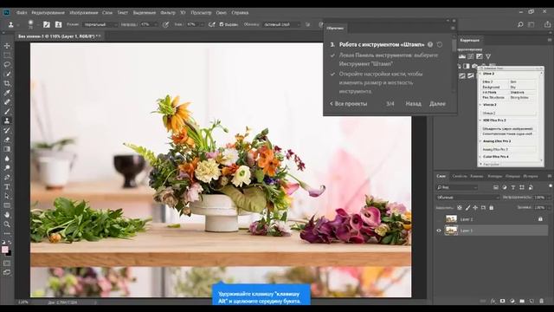Toggle pixel layer filter icon
This screenshot has height=312, width=554.
coord(496,187)
